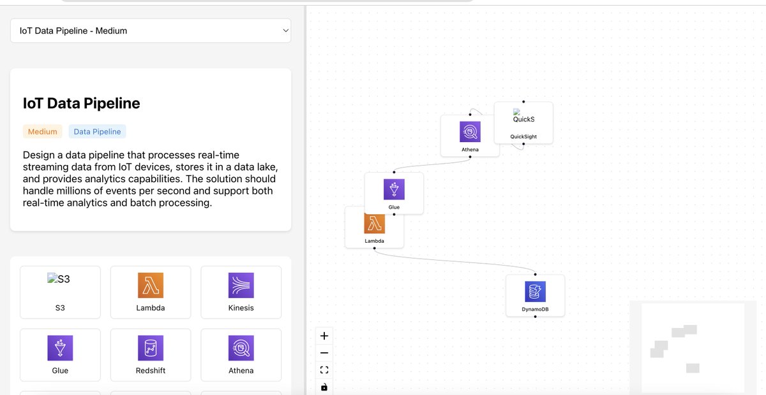Zoom out on the canvas
Screen dimensions: 766x395
point(324,353)
